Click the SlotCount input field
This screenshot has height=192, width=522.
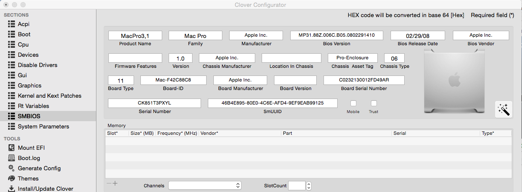pos(297,186)
